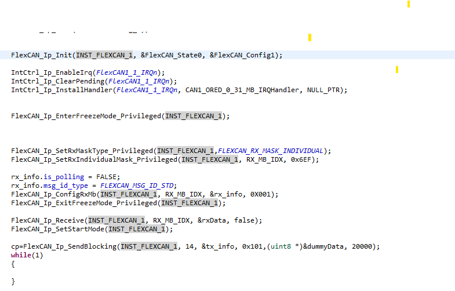Viewport: 455px width, 291px height.
Task: Click the while keyword
Action: [21, 255]
